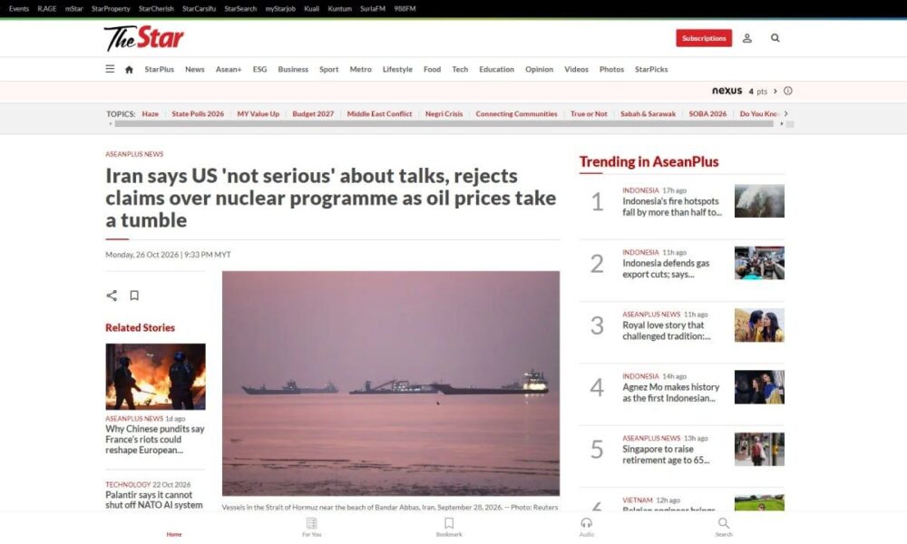
Task: Open the Budget 2027 topic link
Action: (x=313, y=114)
